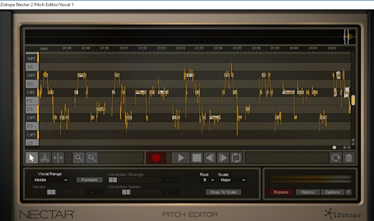Step backward with the previous arrow button
Image resolution: width=374 pixels, height=221 pixels.
click(x=210, y=158)
